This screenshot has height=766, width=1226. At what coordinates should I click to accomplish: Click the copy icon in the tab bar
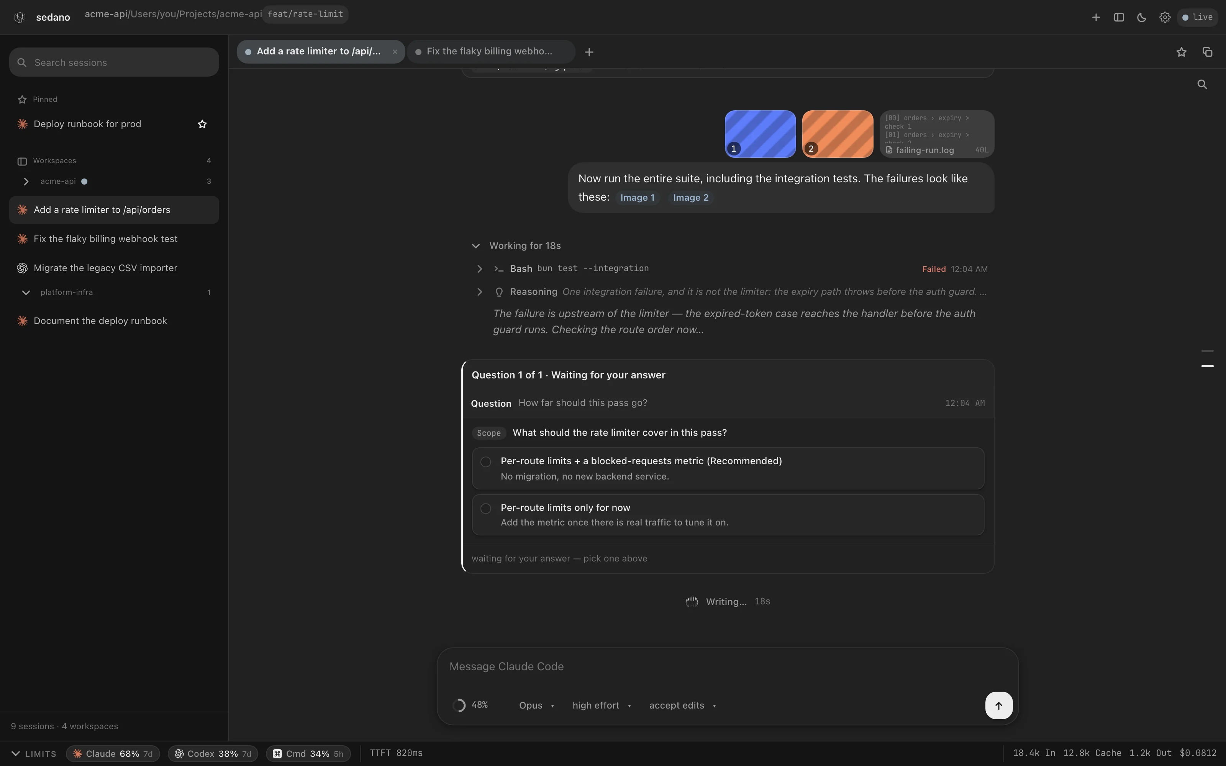click(x=1208, y=52)
